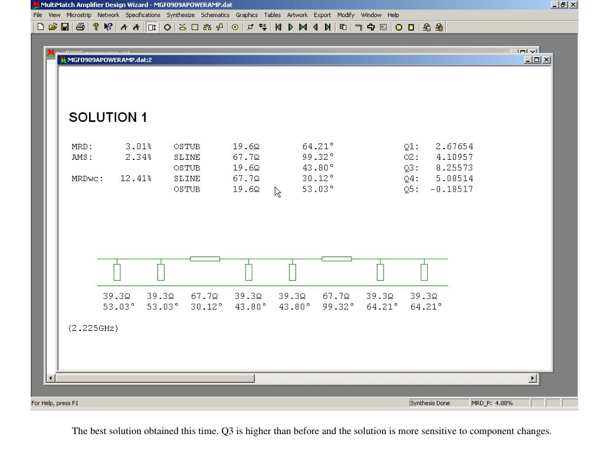Open the Schematics menu
The image size is (604, 453).
click(x=215, y=15)
